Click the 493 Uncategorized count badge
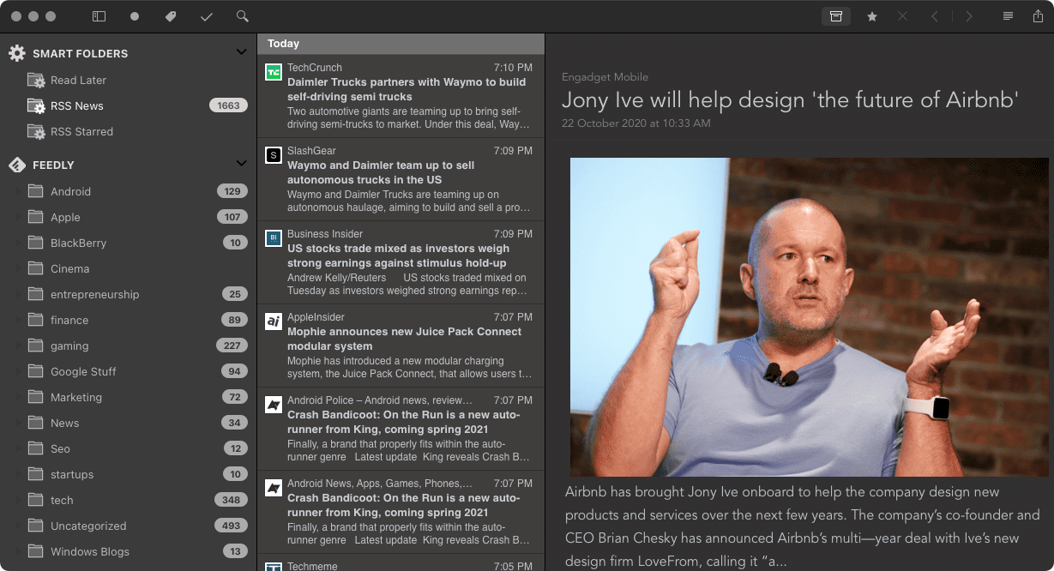Viewport: 1054px width, 571px height. point(231,526)
